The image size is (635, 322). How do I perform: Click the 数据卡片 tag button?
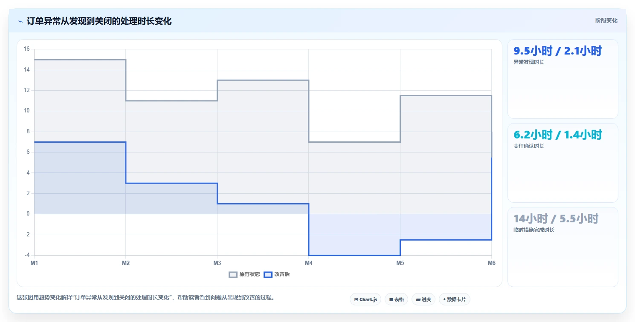(454, 299)
